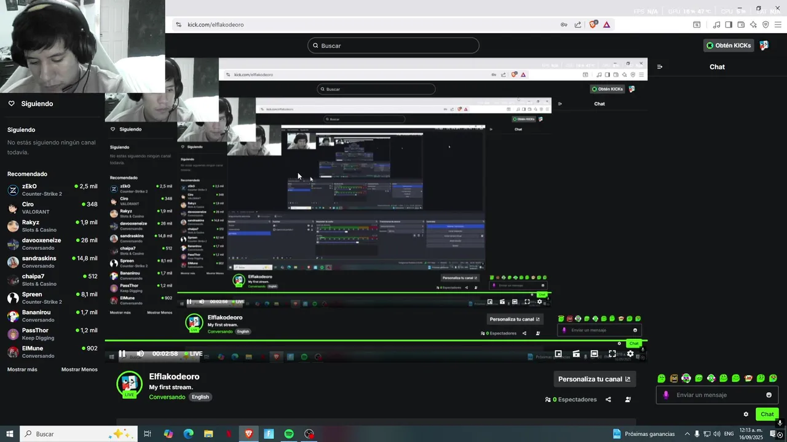Click the browser address bar URL
The height and width of the screenshot is (442, 787).
click(x=216, y=25)
